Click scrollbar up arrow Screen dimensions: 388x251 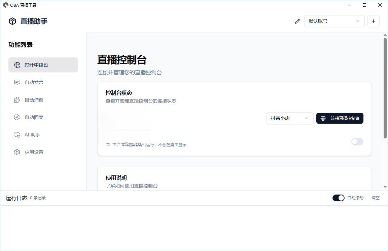[x=385, y=35]
